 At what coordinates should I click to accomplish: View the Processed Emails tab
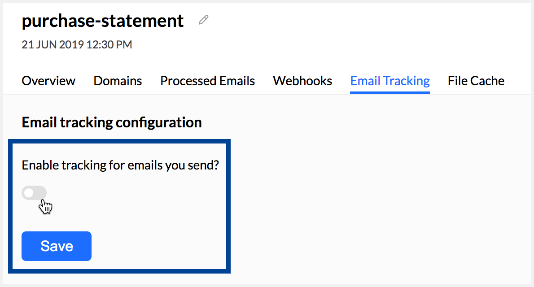[x=207, y=81]
